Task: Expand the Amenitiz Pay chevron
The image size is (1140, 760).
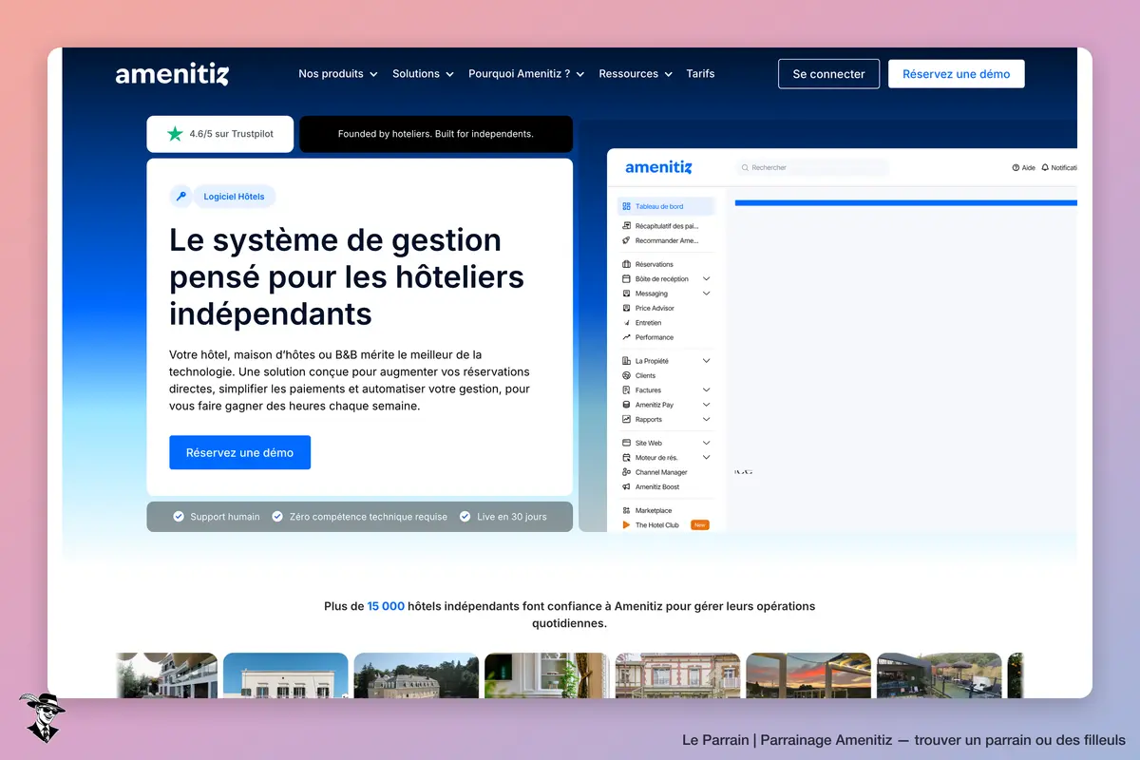Action: click(706, 405)
